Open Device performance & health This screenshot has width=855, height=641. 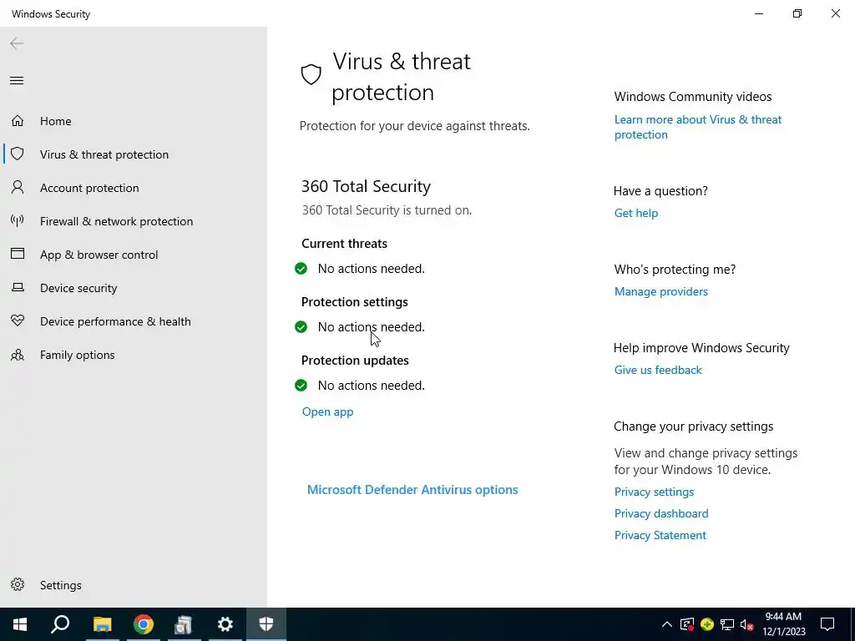115,321
